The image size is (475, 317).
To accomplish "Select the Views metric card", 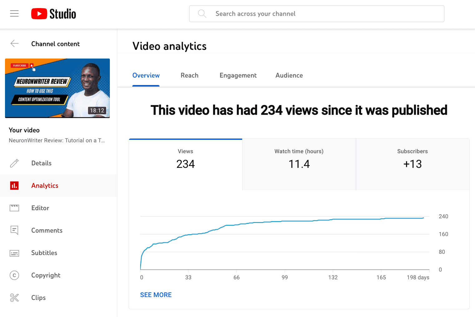I will click(x=185, y=164).
